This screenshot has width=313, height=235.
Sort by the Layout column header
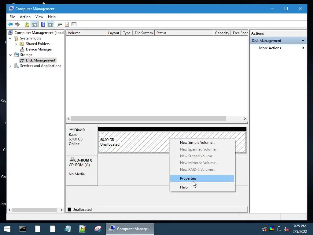114,33
